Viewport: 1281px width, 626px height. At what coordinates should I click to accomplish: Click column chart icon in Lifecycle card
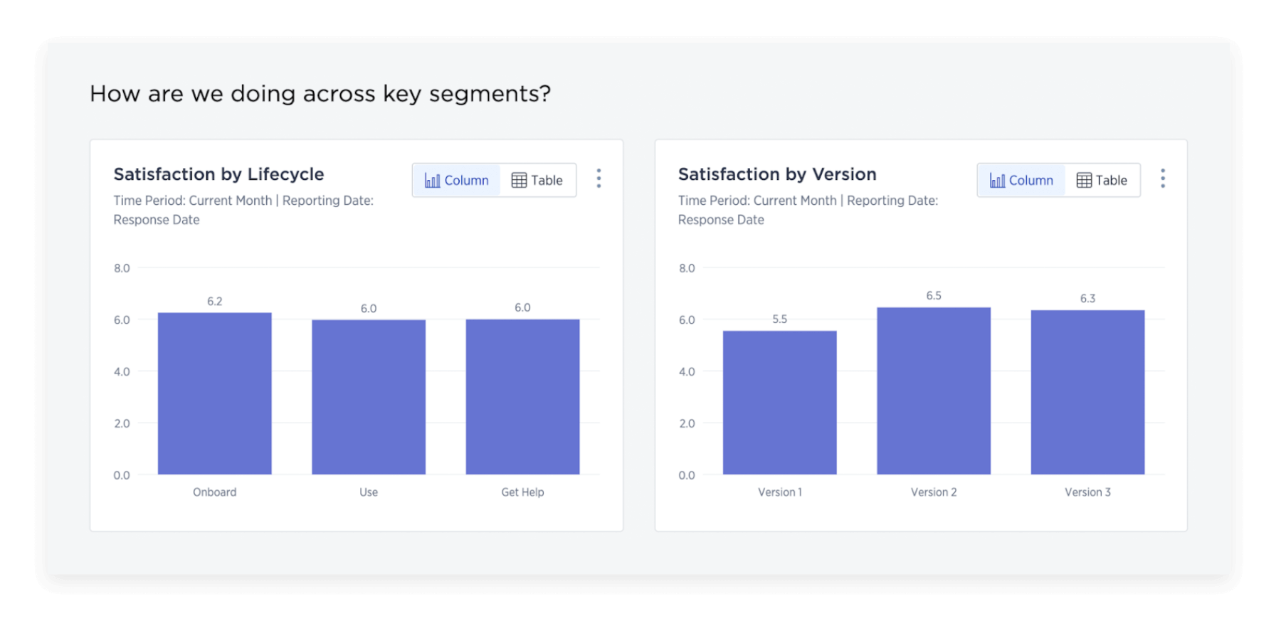(432, 180)
